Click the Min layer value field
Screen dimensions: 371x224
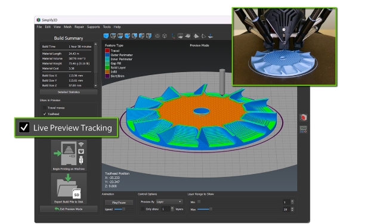286,202
